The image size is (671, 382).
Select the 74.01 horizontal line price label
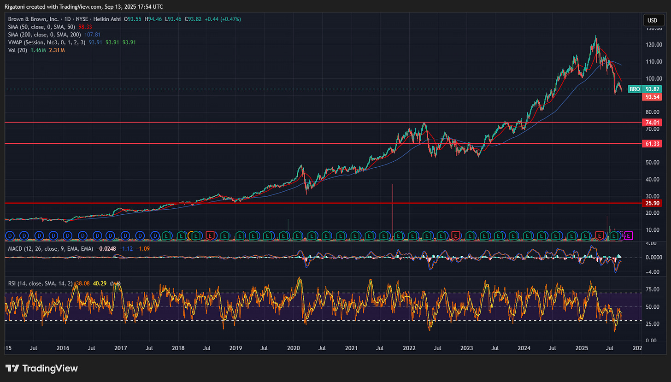tap(652, 123)
